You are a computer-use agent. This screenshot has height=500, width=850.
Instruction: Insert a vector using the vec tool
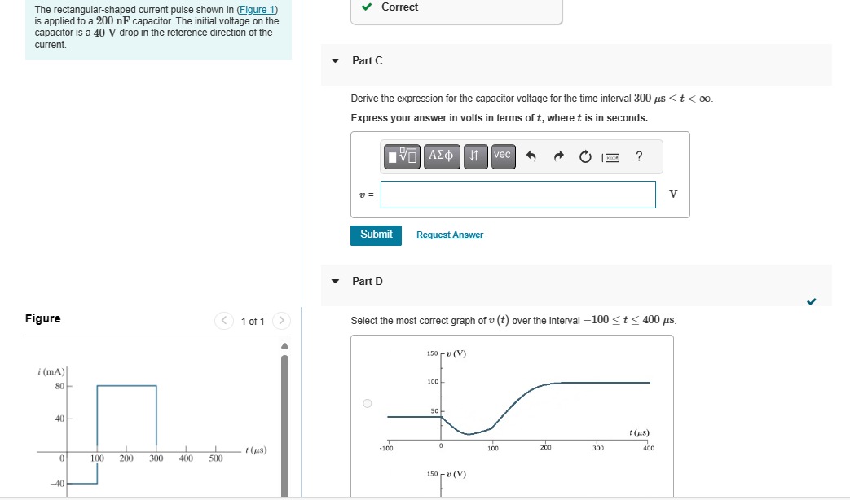pos(502,156)
